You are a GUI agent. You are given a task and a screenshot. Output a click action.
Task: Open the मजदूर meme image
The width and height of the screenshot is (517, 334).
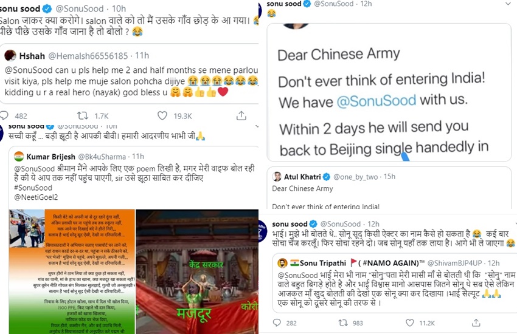point(197,271)
